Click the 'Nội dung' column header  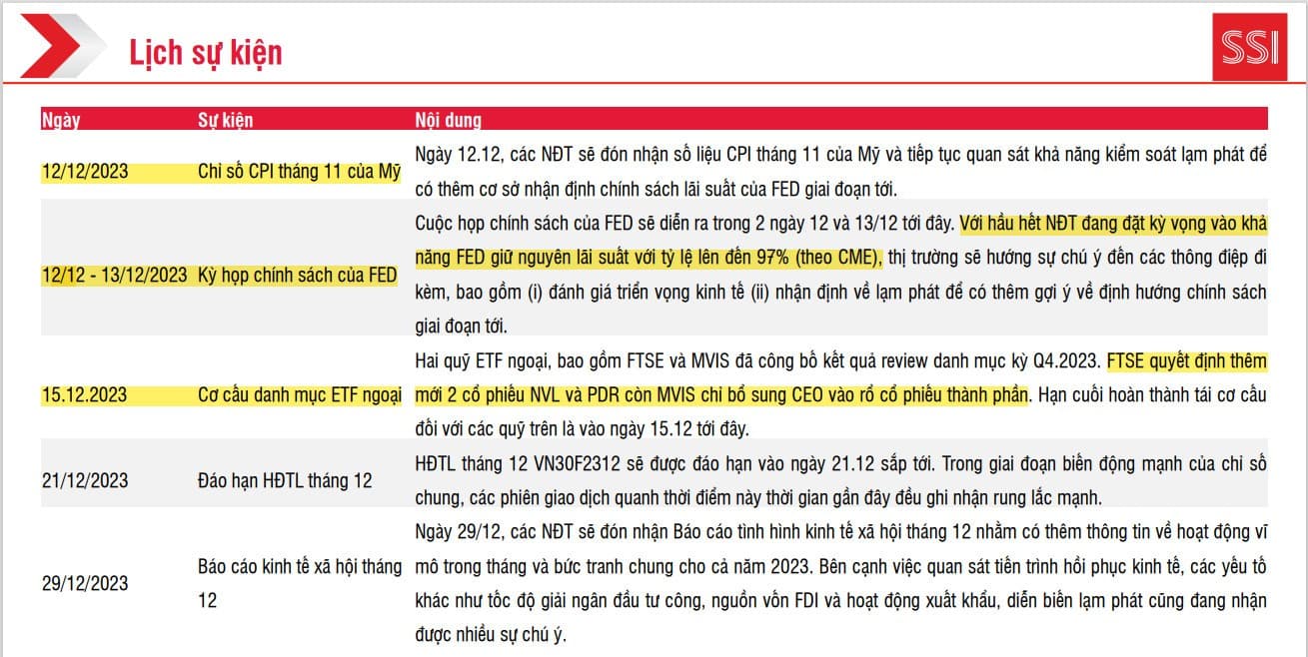pos(448,120)
